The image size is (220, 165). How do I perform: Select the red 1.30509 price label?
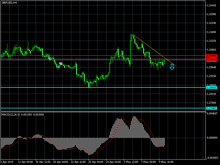pos(211,56)
